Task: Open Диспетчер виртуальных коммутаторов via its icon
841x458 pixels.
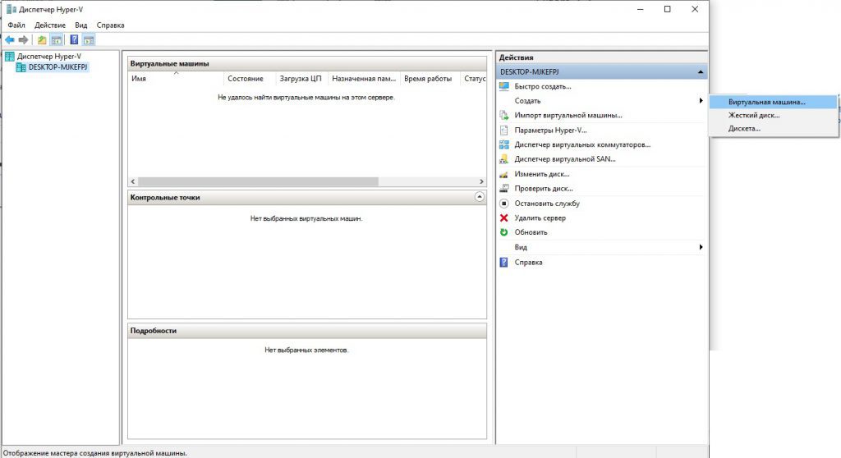Action: (504, 144)
